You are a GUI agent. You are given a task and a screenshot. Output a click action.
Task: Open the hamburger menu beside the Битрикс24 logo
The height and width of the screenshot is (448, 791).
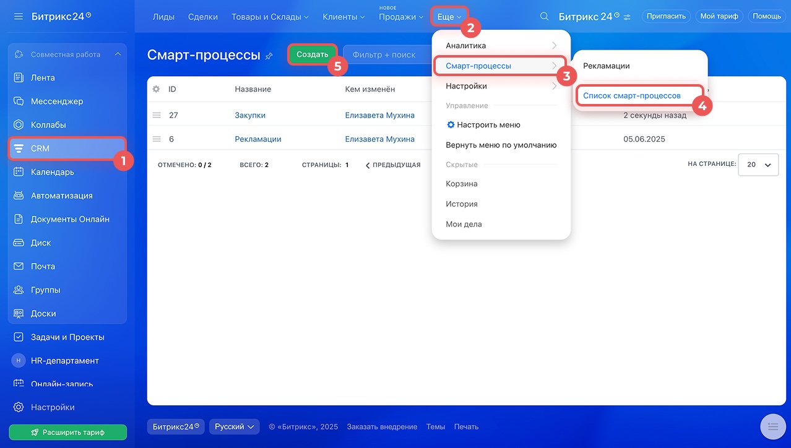pyautogui.click(x=19, y=16)
